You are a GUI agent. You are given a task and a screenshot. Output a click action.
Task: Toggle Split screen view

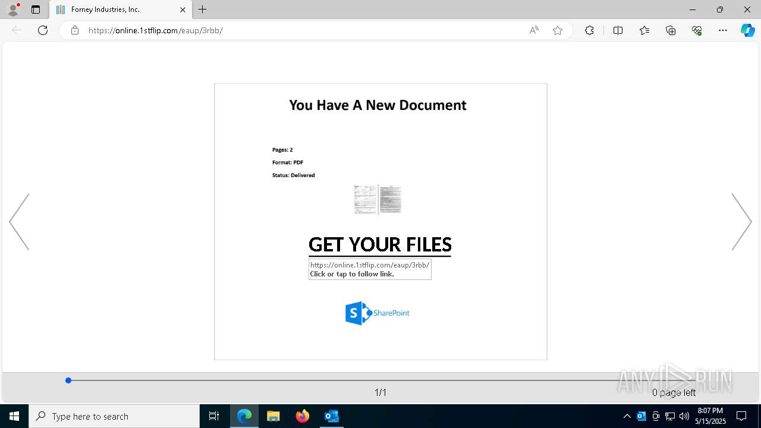point(618,30)
